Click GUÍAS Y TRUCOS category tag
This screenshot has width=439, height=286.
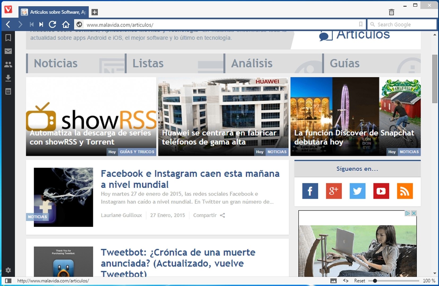(137, 152)
